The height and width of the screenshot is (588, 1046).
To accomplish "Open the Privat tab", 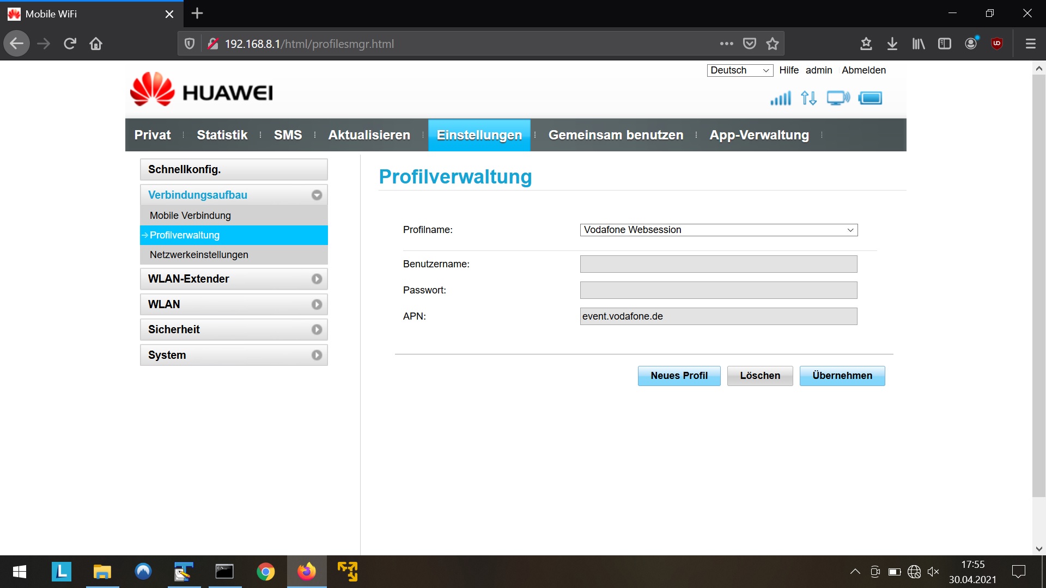I will [x=153, y=135].
